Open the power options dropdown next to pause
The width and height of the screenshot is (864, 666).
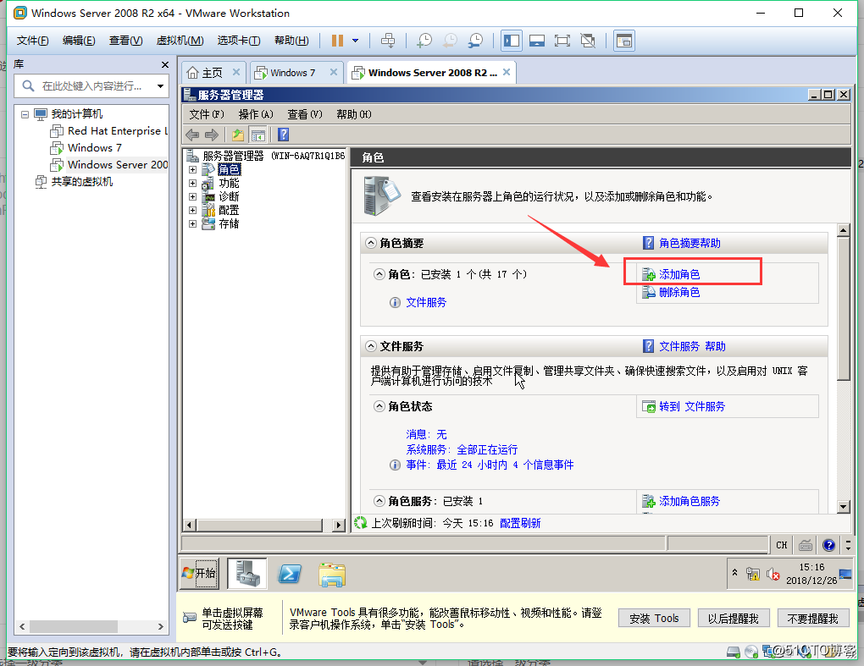click(x=356, y=41)
